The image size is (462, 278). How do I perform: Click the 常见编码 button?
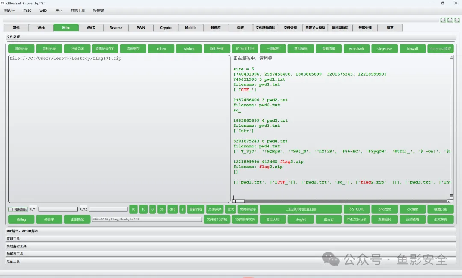coord(301,49)
